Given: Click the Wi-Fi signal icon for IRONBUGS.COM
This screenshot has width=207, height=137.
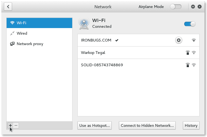Looking at the screenshot, I should coord(194,40).
